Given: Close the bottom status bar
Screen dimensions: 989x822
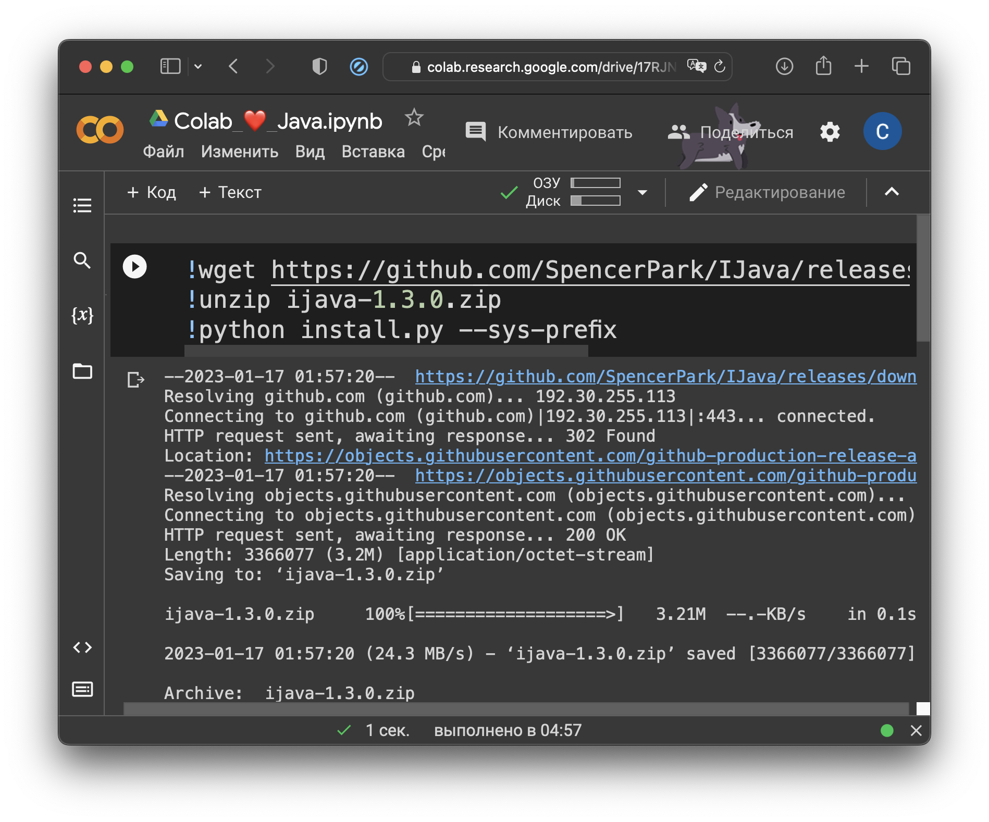Looking at the screenshot, I should pos(916,730).
